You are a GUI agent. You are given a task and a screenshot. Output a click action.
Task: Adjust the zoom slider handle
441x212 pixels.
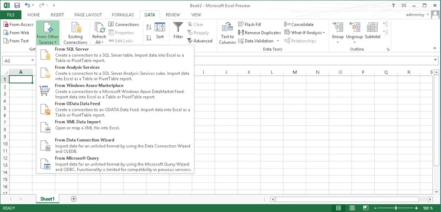pyautogui.click(x=396, y=208)
